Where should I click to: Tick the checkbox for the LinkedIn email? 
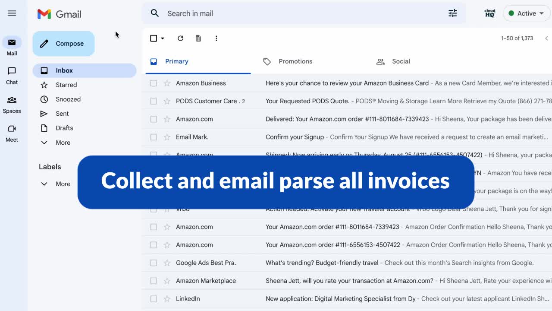click(x=154, y=298)
